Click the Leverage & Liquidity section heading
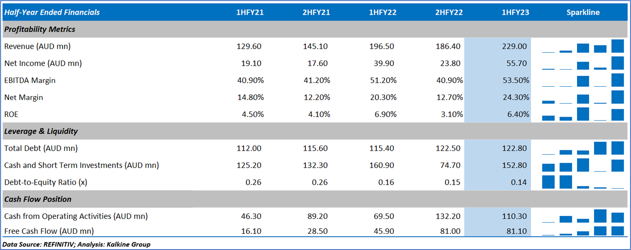The height and width of the screenshot is (250, 631). (41, 131)
